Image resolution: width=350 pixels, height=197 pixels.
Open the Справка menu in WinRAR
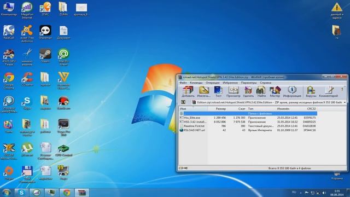pos(265,83)
